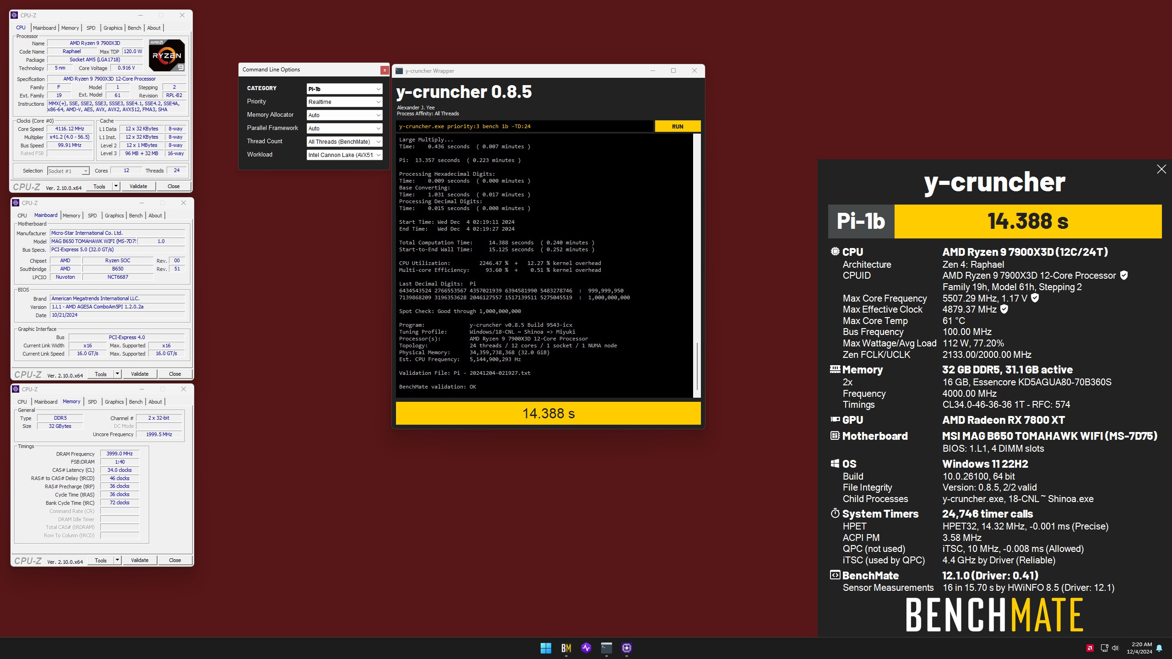Open Thread Count dropdown
This screenshot has height=659, width=1172.
[344, 142]
